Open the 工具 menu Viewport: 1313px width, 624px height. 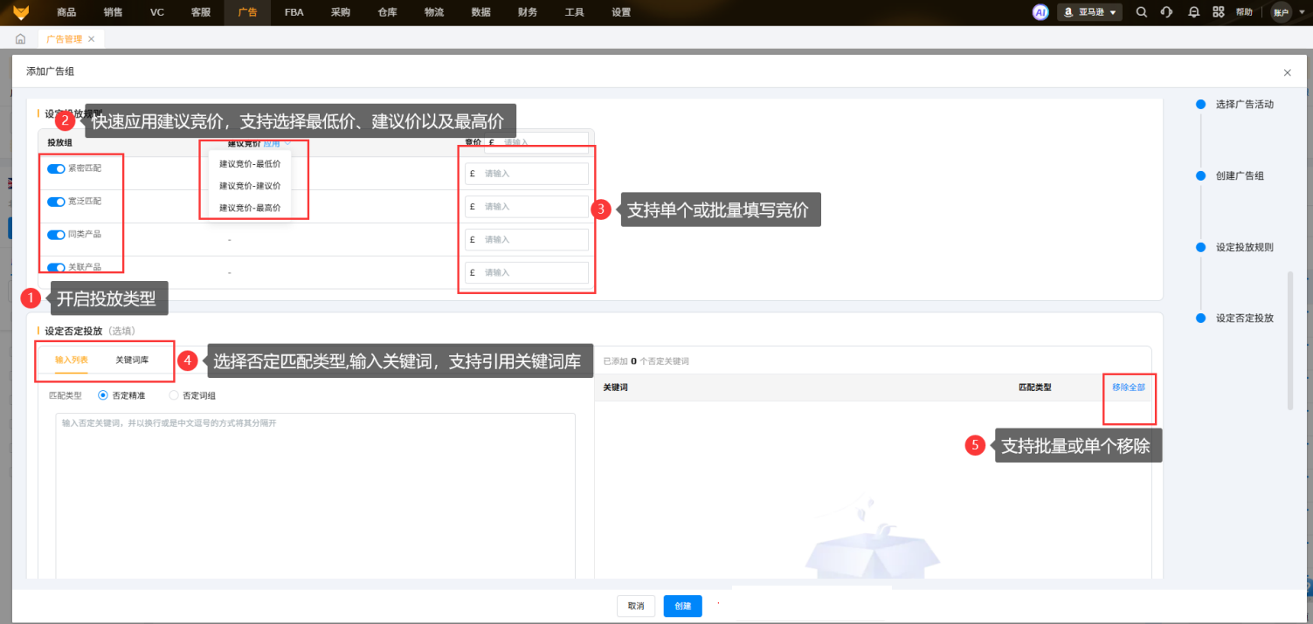[575, 12]
